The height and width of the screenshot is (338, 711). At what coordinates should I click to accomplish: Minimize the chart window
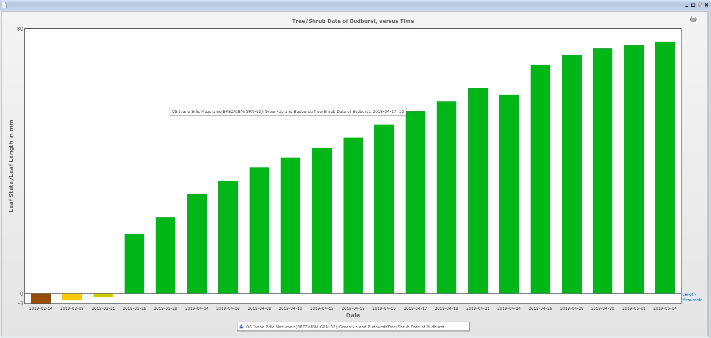[687, 5]
